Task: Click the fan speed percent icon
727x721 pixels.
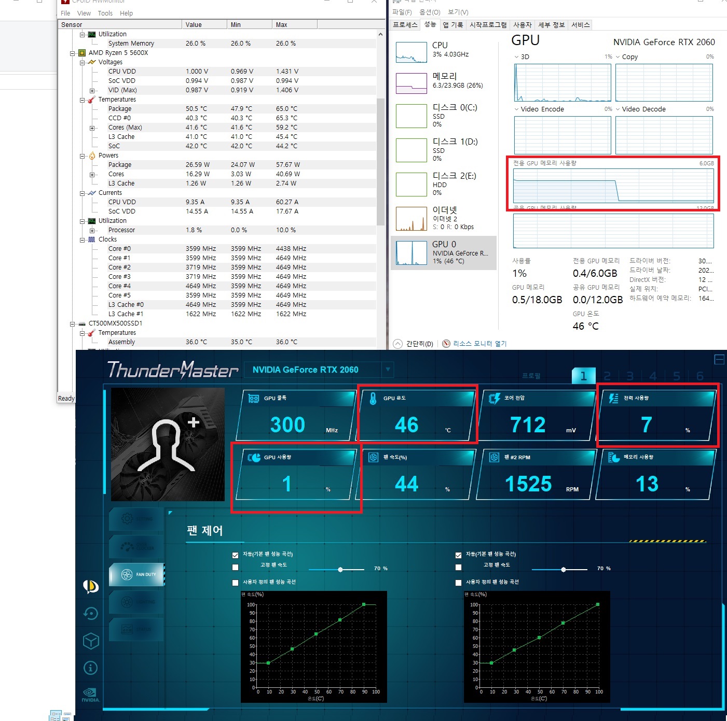Action: [373, 457]
